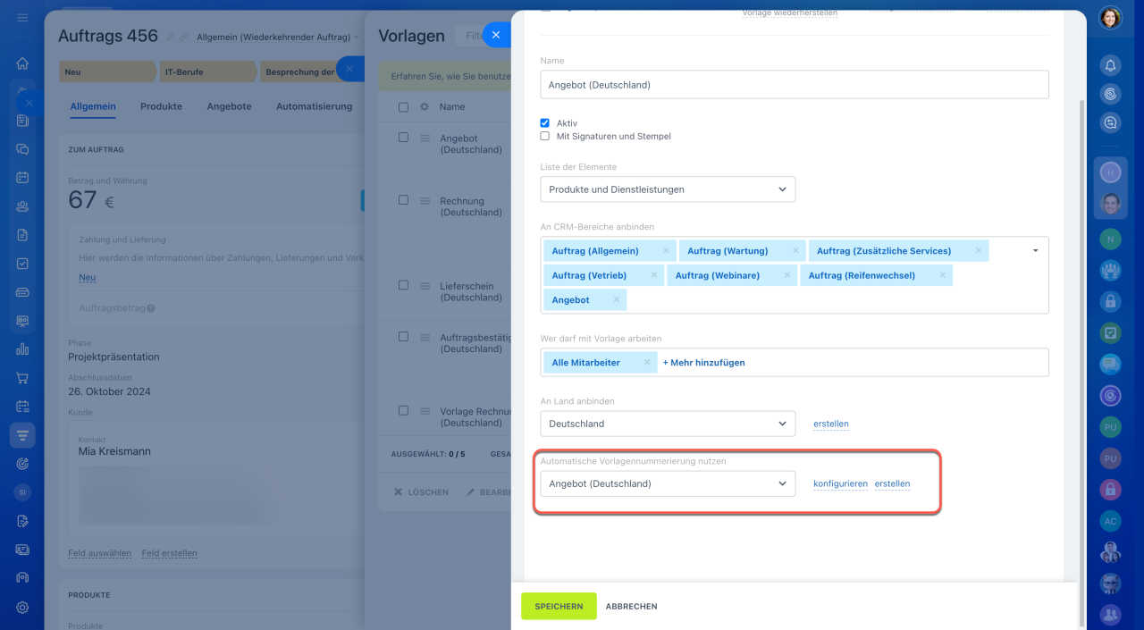Toggle the Aktiv checkbox
This screenshot has height=630, width=1144.
(x=544, y=122)
